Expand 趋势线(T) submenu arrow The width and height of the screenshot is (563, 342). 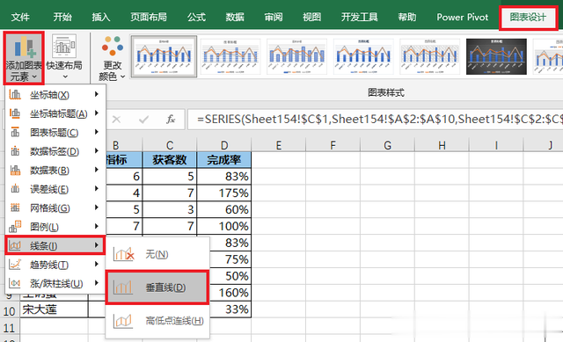coord(97,264)
